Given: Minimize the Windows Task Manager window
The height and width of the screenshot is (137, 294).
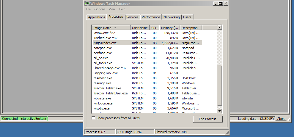Looking at the screenshot, I should point(216,3).
